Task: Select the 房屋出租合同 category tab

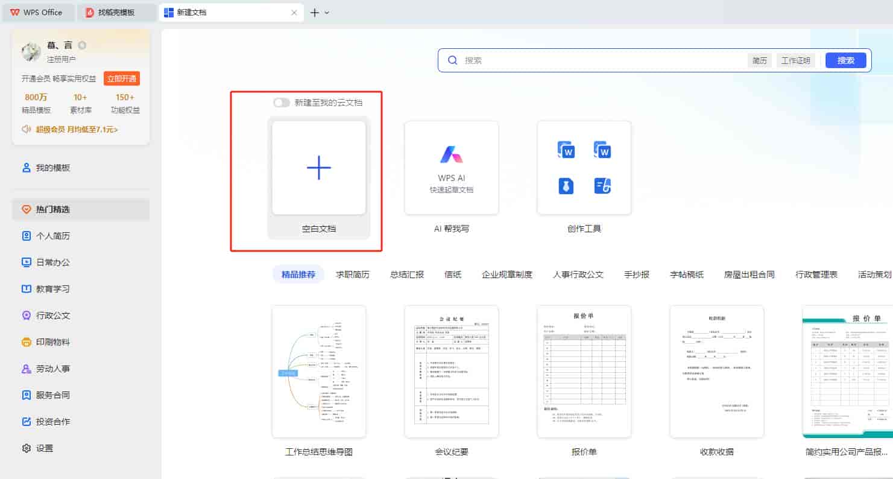Action: (749, 274)
